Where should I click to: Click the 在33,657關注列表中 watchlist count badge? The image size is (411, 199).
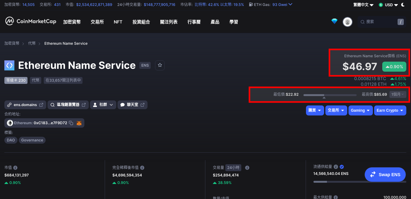point(63,80)
